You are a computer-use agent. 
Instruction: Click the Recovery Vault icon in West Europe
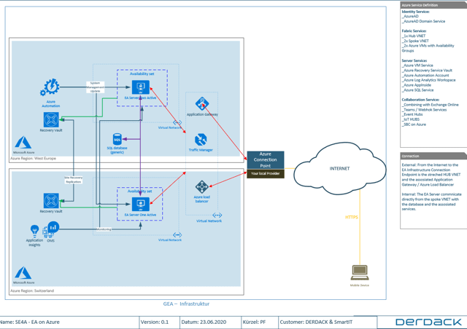51,120
